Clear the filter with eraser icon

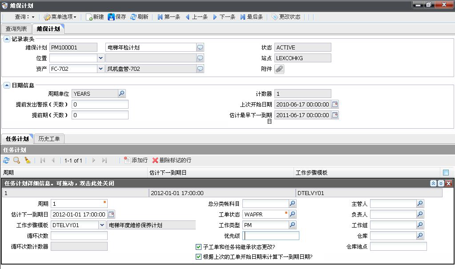[x=28, y=160]
